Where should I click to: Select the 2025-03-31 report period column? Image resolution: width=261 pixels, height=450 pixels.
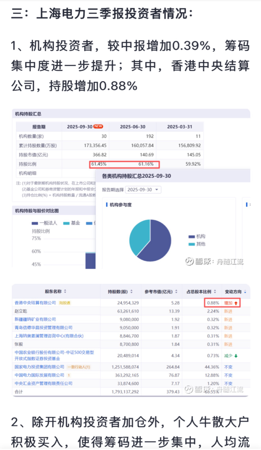180,127
